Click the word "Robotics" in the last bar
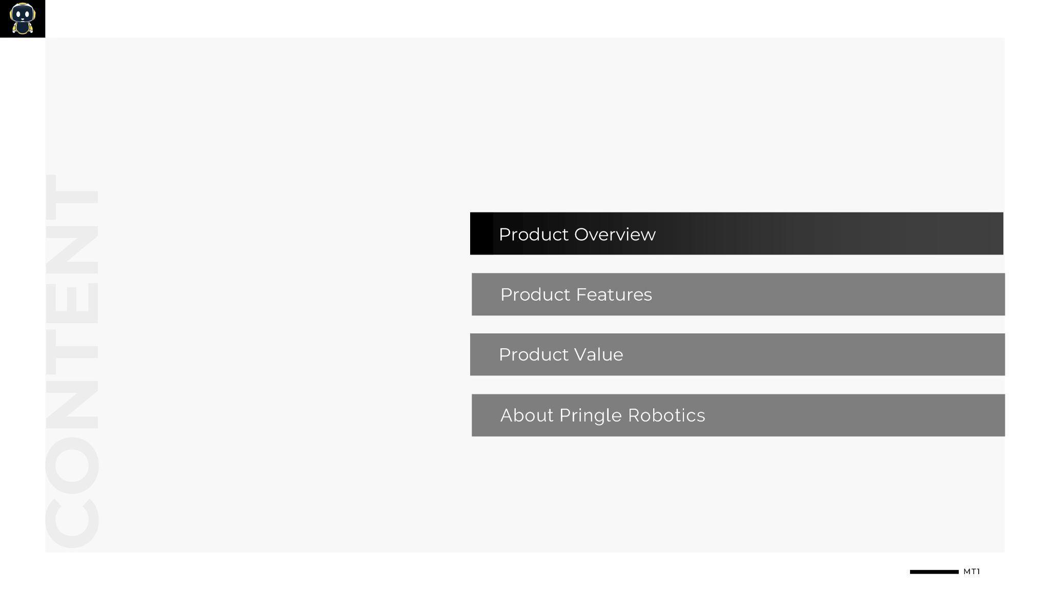Viewport: 1050px width, 590px height. tap(666, 415)
